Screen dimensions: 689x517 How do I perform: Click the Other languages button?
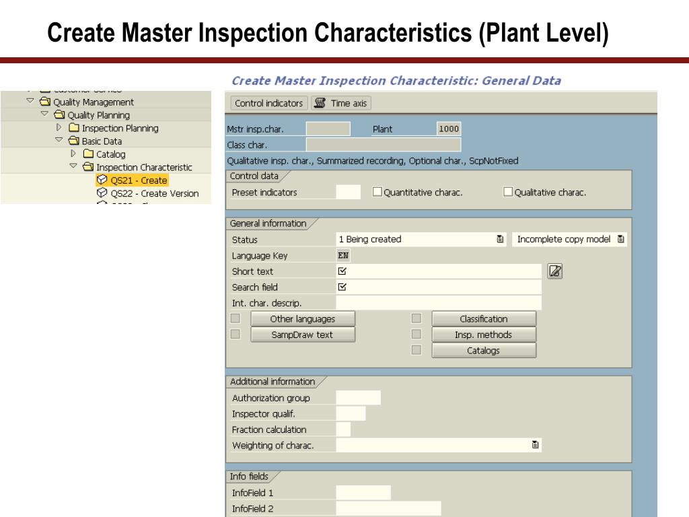(x=303, y=318)
